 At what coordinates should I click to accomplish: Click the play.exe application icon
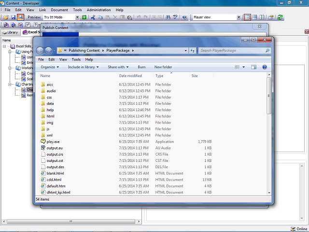(43, 142)
